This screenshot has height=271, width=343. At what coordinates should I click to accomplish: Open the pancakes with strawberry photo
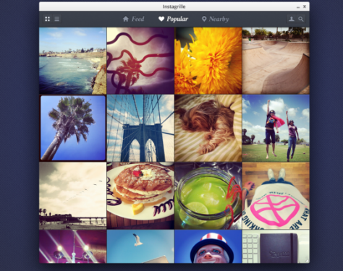coord(140,196)
